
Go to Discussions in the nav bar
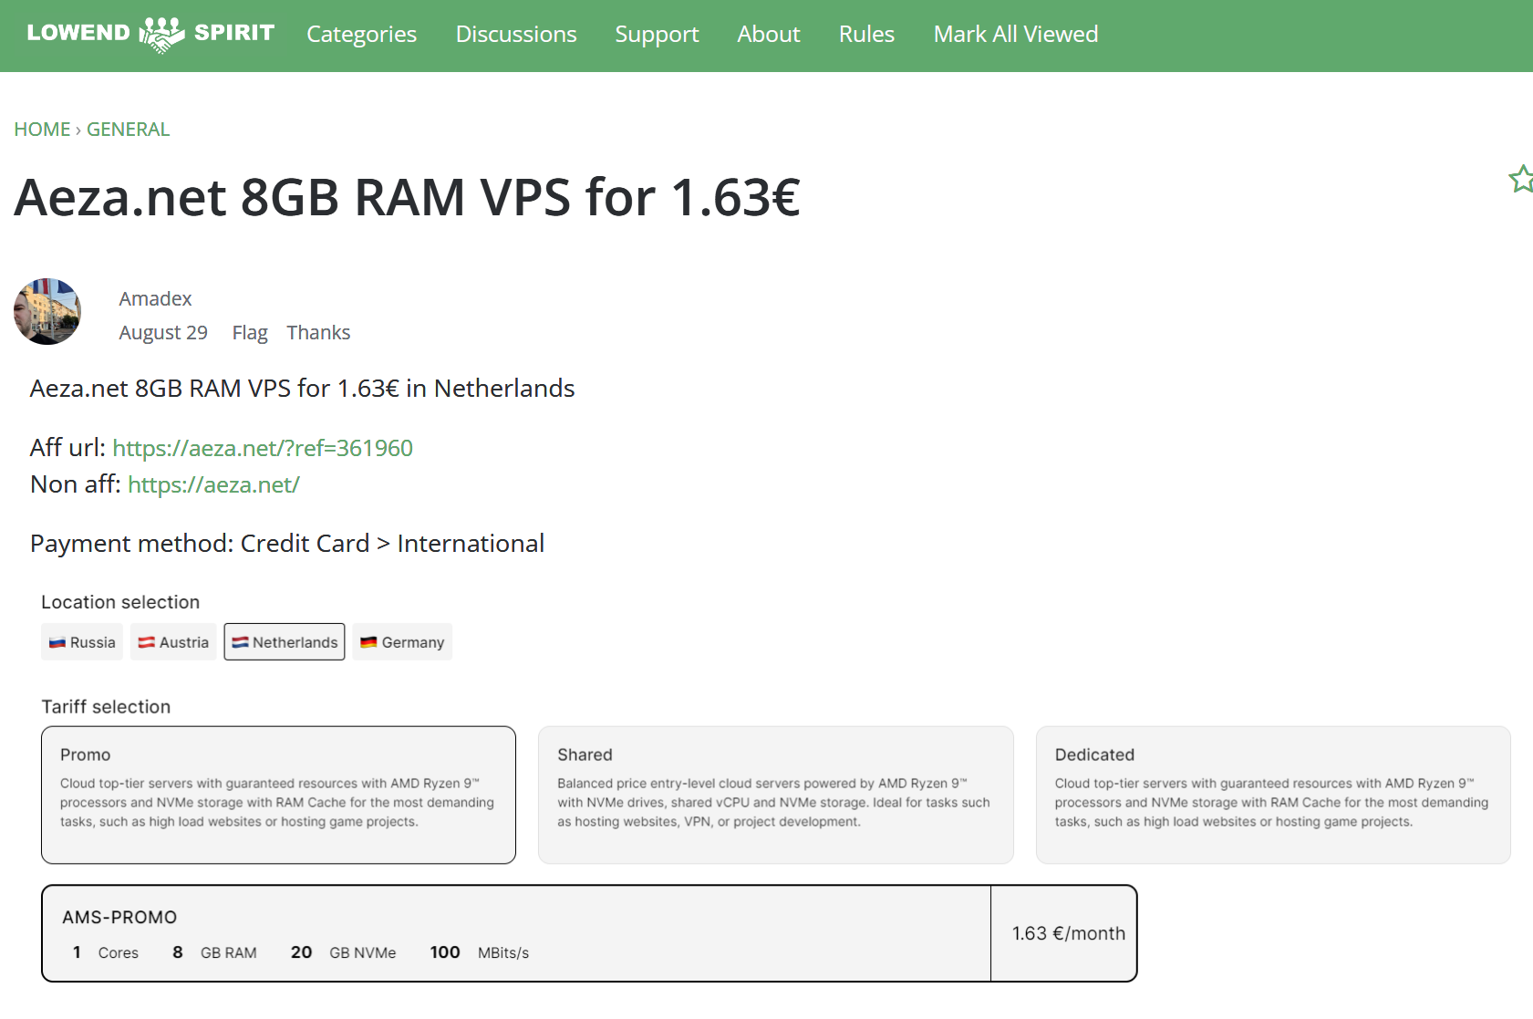pos(516,35)
